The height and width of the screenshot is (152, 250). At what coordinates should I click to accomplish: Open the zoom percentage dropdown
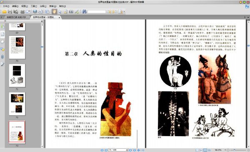point(225,150)
